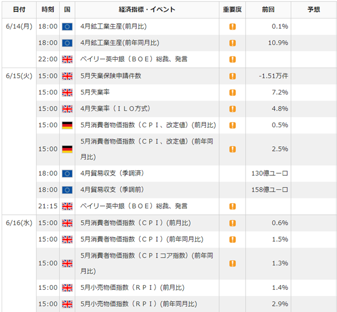The width and height of the screenshot is (337, 312).
Task: Click importance icon for German CPI (前月比)
Action: tap(232, 125)
